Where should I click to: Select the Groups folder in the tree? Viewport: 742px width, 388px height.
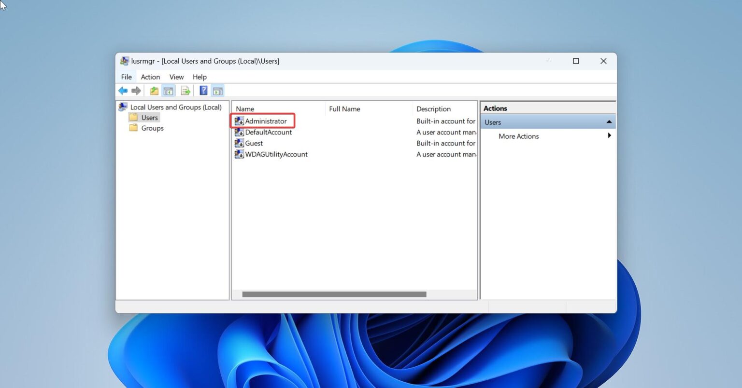(152, 128)
